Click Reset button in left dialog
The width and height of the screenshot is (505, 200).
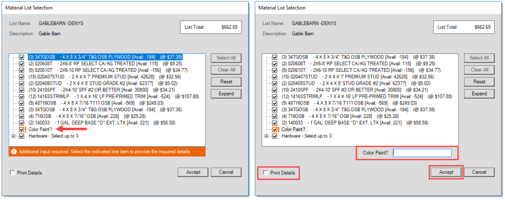click(x=226, y=82)
